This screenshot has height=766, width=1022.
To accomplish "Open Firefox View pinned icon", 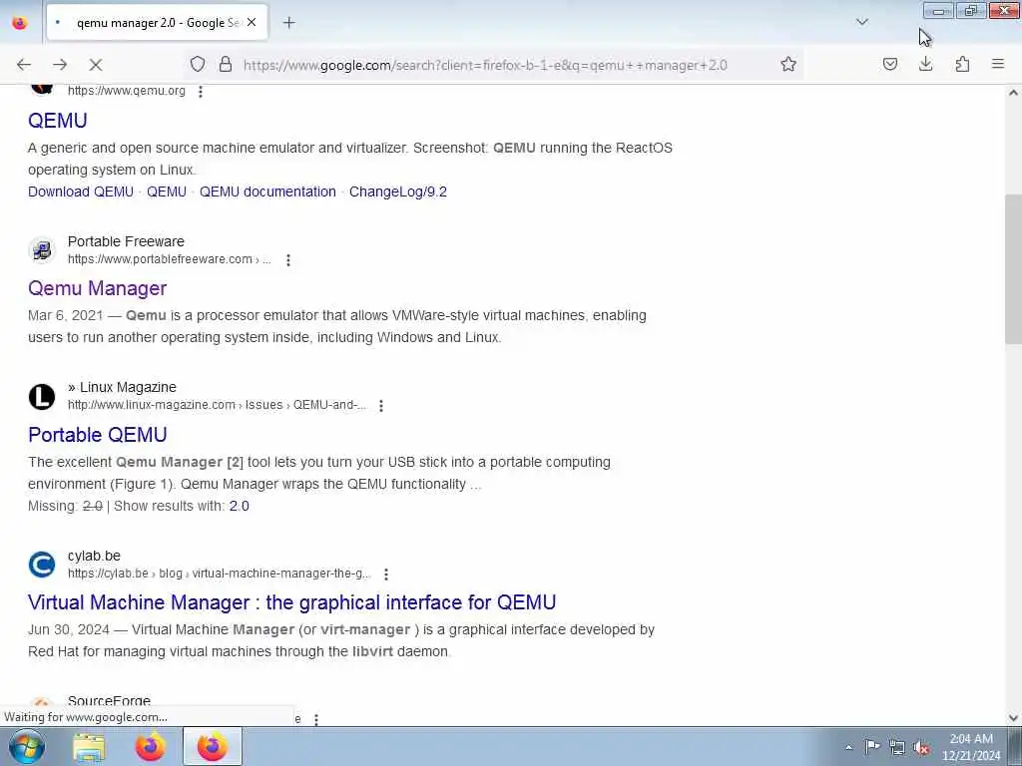I will tap(20, 22).
